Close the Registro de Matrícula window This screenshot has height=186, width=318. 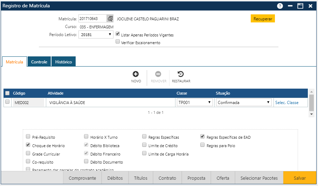point(310,6)
